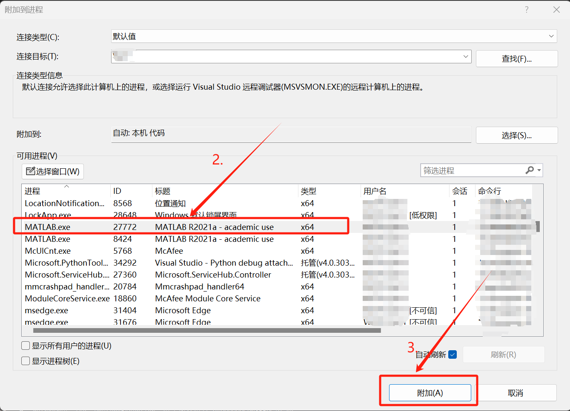This screenshot has width=570, height=411.
Task: Sort by the 类型 column header
Action: click(x=329, y=191)
